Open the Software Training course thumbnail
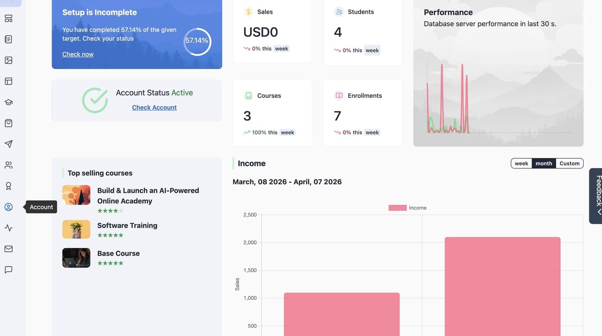The image size is (602, 336). pyautogui.click(x=76, y=229)
